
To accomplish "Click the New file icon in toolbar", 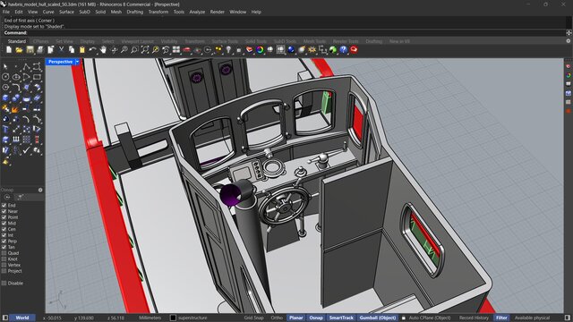I will pos(9,50).
